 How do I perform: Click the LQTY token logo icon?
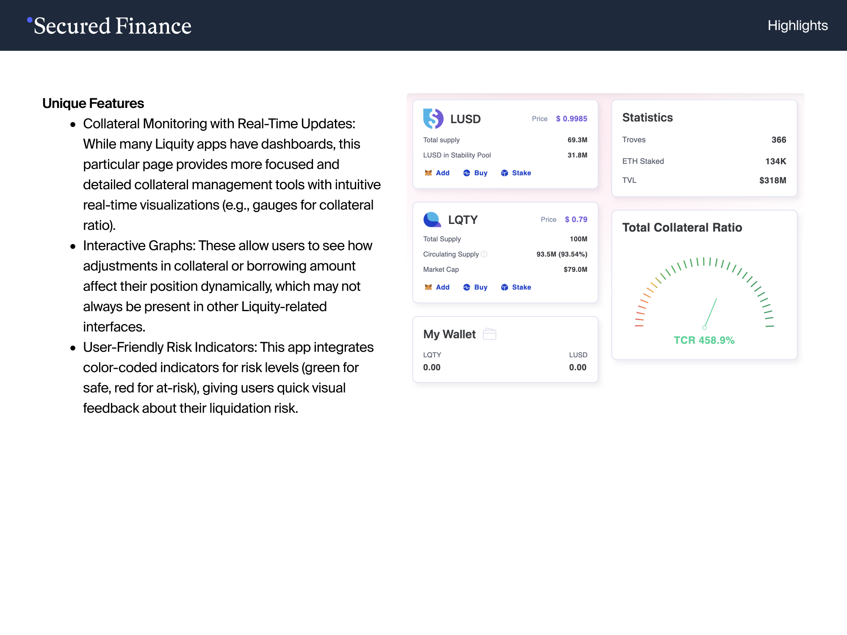(x=432, y=219)
